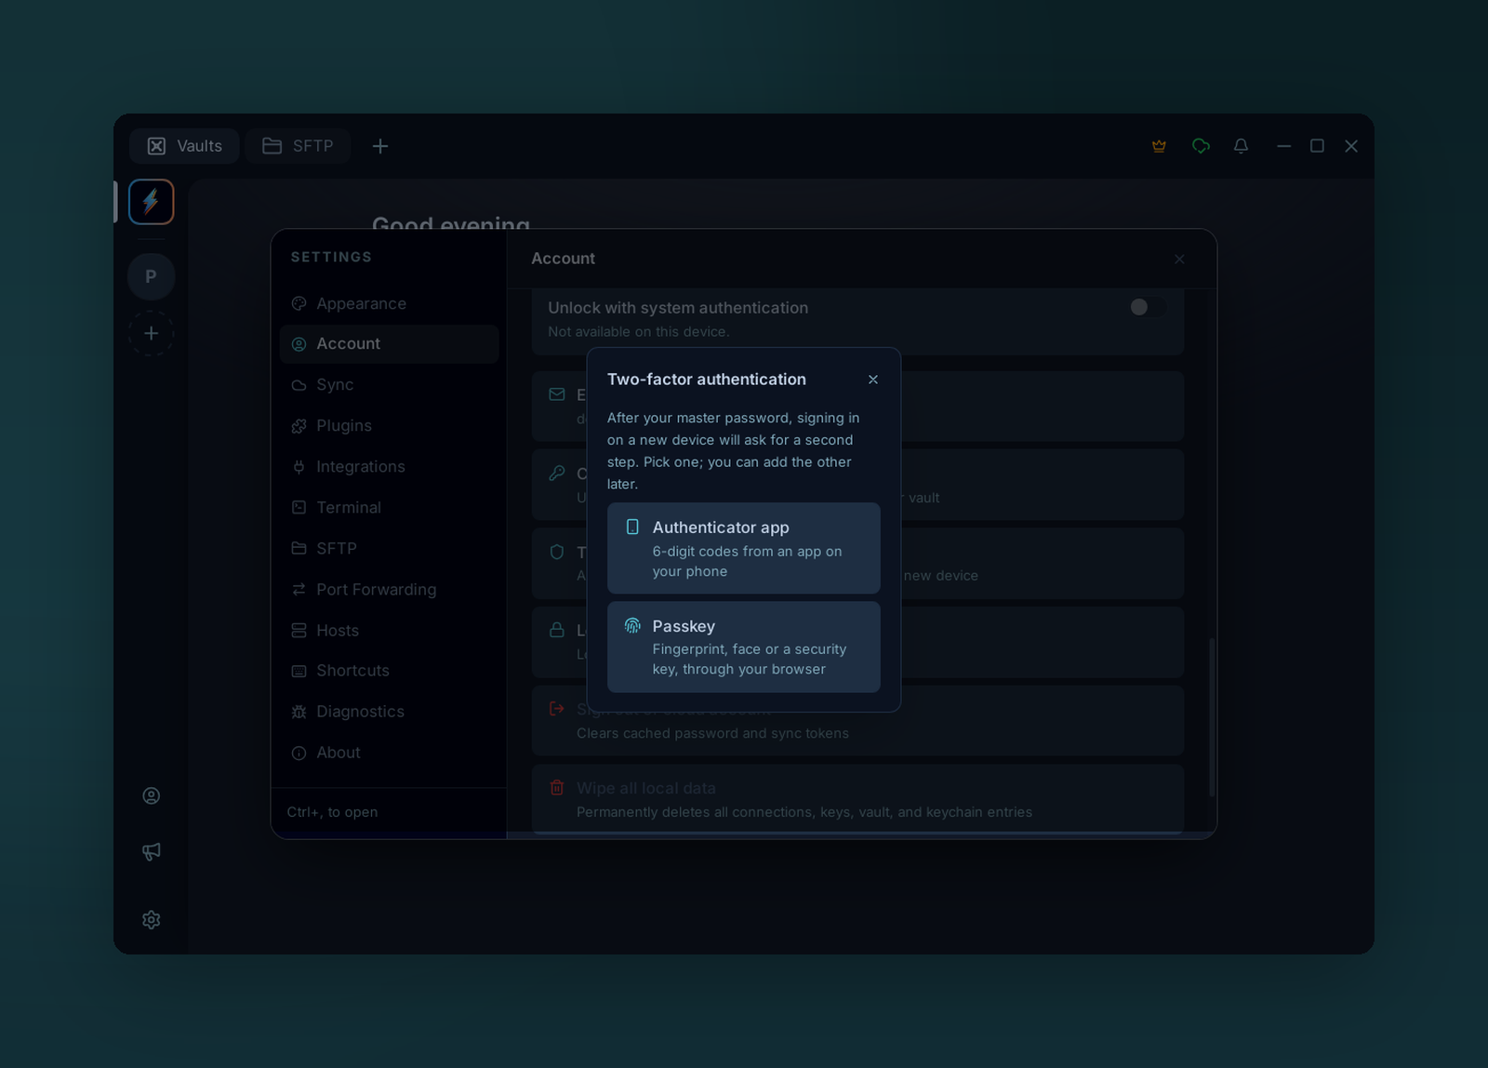Open Appearance settings section
This screenshot has width=1488, height=1068.
coord(389,303)
